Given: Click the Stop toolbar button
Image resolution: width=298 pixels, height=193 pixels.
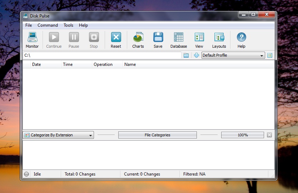Looking at the screenshot, I should (94, 40).
